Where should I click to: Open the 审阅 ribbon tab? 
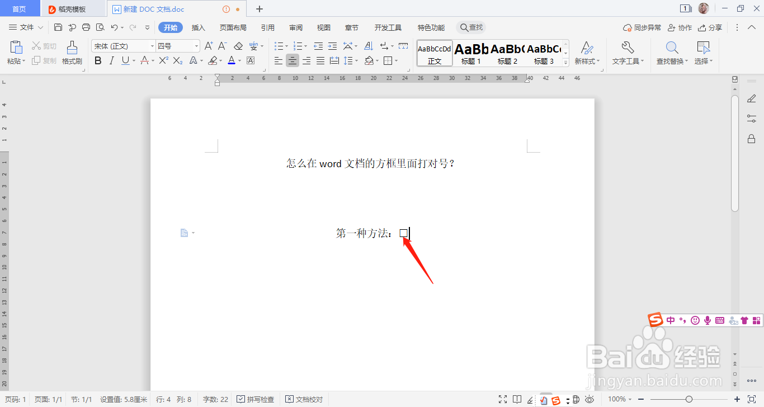pos(295,27)
